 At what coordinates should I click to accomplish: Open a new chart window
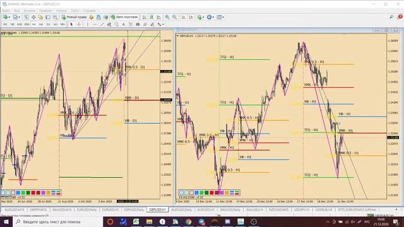point(5,17)
